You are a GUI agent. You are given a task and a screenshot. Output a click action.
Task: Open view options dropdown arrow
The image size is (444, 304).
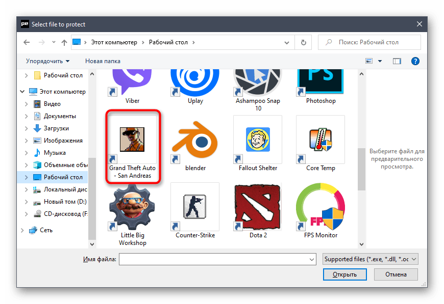click(380, 61)
